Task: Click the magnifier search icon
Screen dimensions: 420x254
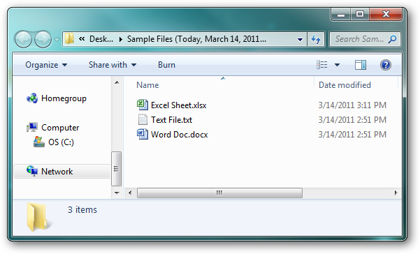Action: [393, 39]
